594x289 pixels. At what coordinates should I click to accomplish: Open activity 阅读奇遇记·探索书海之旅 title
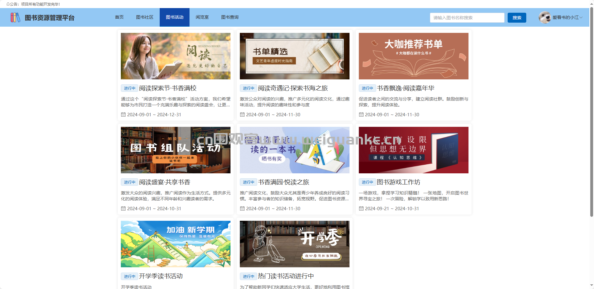293,88
